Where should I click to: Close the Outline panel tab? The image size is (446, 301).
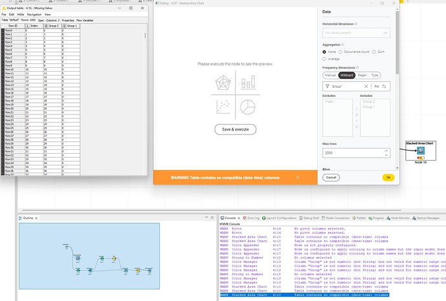click(36, 218)
